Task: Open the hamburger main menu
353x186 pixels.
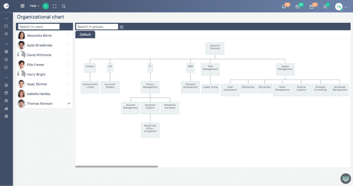Action: [22, 6]
